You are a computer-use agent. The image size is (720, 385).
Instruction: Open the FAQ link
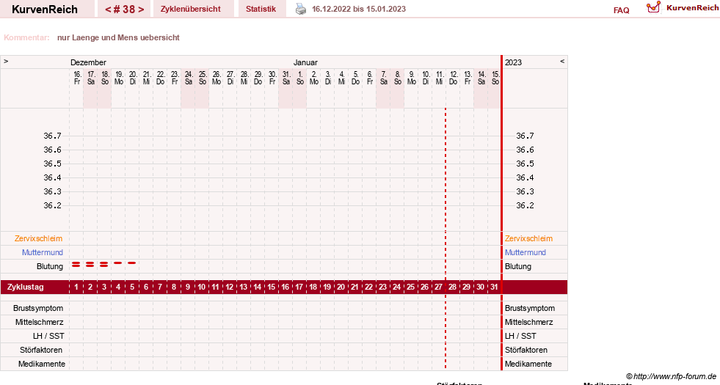pos(621,10)
